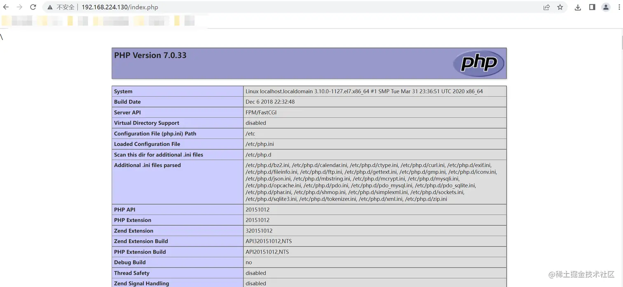Toggle bookmarking with the star icon
Screen dimensions: 623x287
pos(560,7)
